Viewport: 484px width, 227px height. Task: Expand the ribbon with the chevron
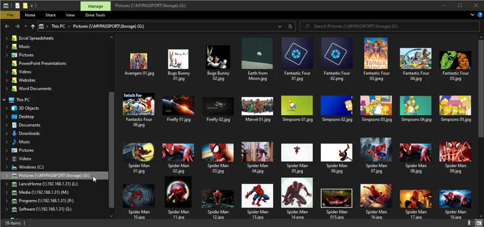click(472, 15)
